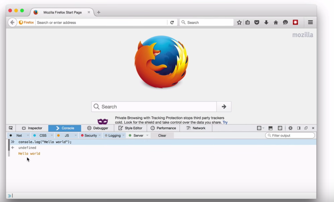
Task: Expand the Security filter dropdown arrow
Action: tap(100, 135)
